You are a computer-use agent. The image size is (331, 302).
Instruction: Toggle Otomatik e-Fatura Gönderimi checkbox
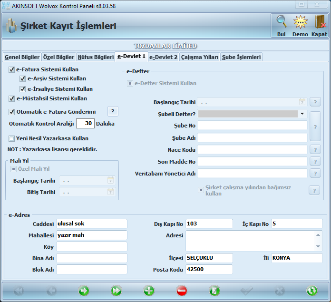pos(11,112)
